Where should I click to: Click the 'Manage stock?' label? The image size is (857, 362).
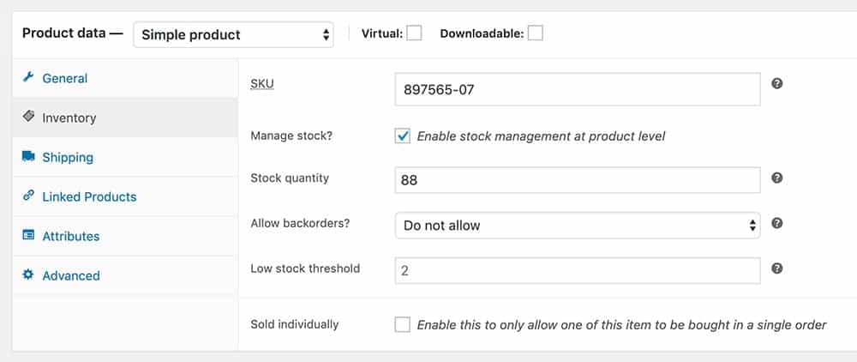pos(291,136)
